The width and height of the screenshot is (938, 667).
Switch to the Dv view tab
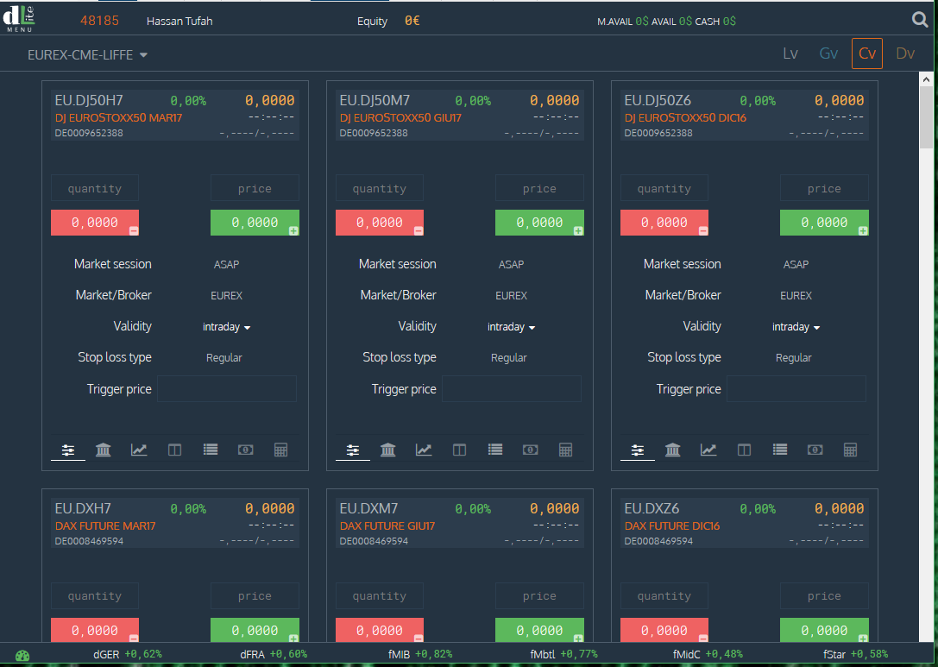pos(905,53)
